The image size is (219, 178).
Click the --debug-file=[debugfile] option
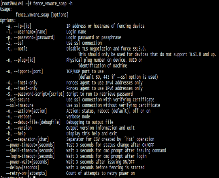[37, 122]
